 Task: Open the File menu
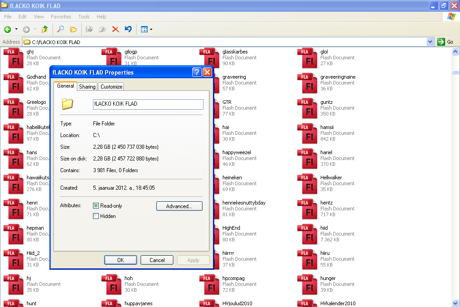click(8, 17)
